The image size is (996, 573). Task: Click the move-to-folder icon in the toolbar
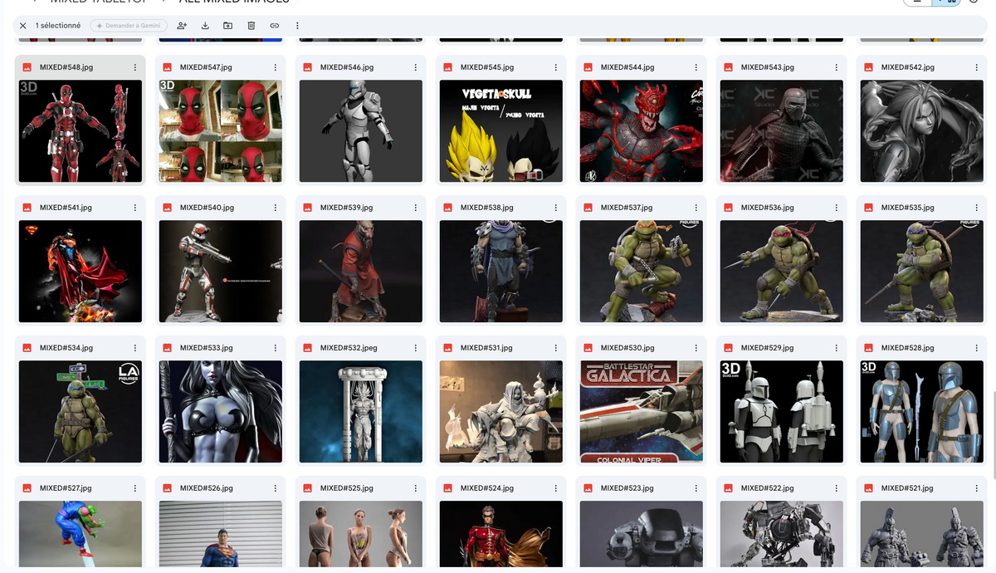[x=228, y=26]
